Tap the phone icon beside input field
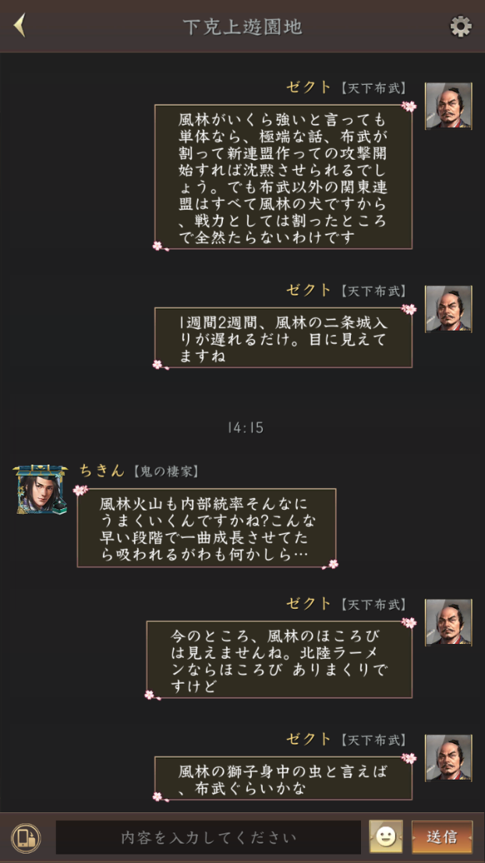Image resolution: width=485 pixels, height=863 pixels. coord(26,838)
